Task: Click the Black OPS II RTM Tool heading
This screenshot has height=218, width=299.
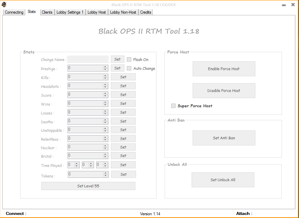Action: pos(149,31)
